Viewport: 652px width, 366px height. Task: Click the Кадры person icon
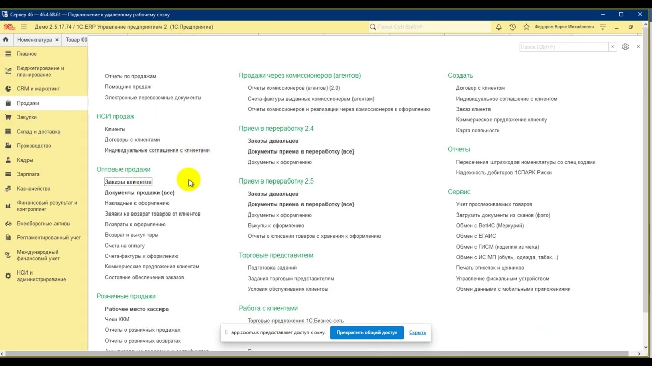[x=8, y=160]
